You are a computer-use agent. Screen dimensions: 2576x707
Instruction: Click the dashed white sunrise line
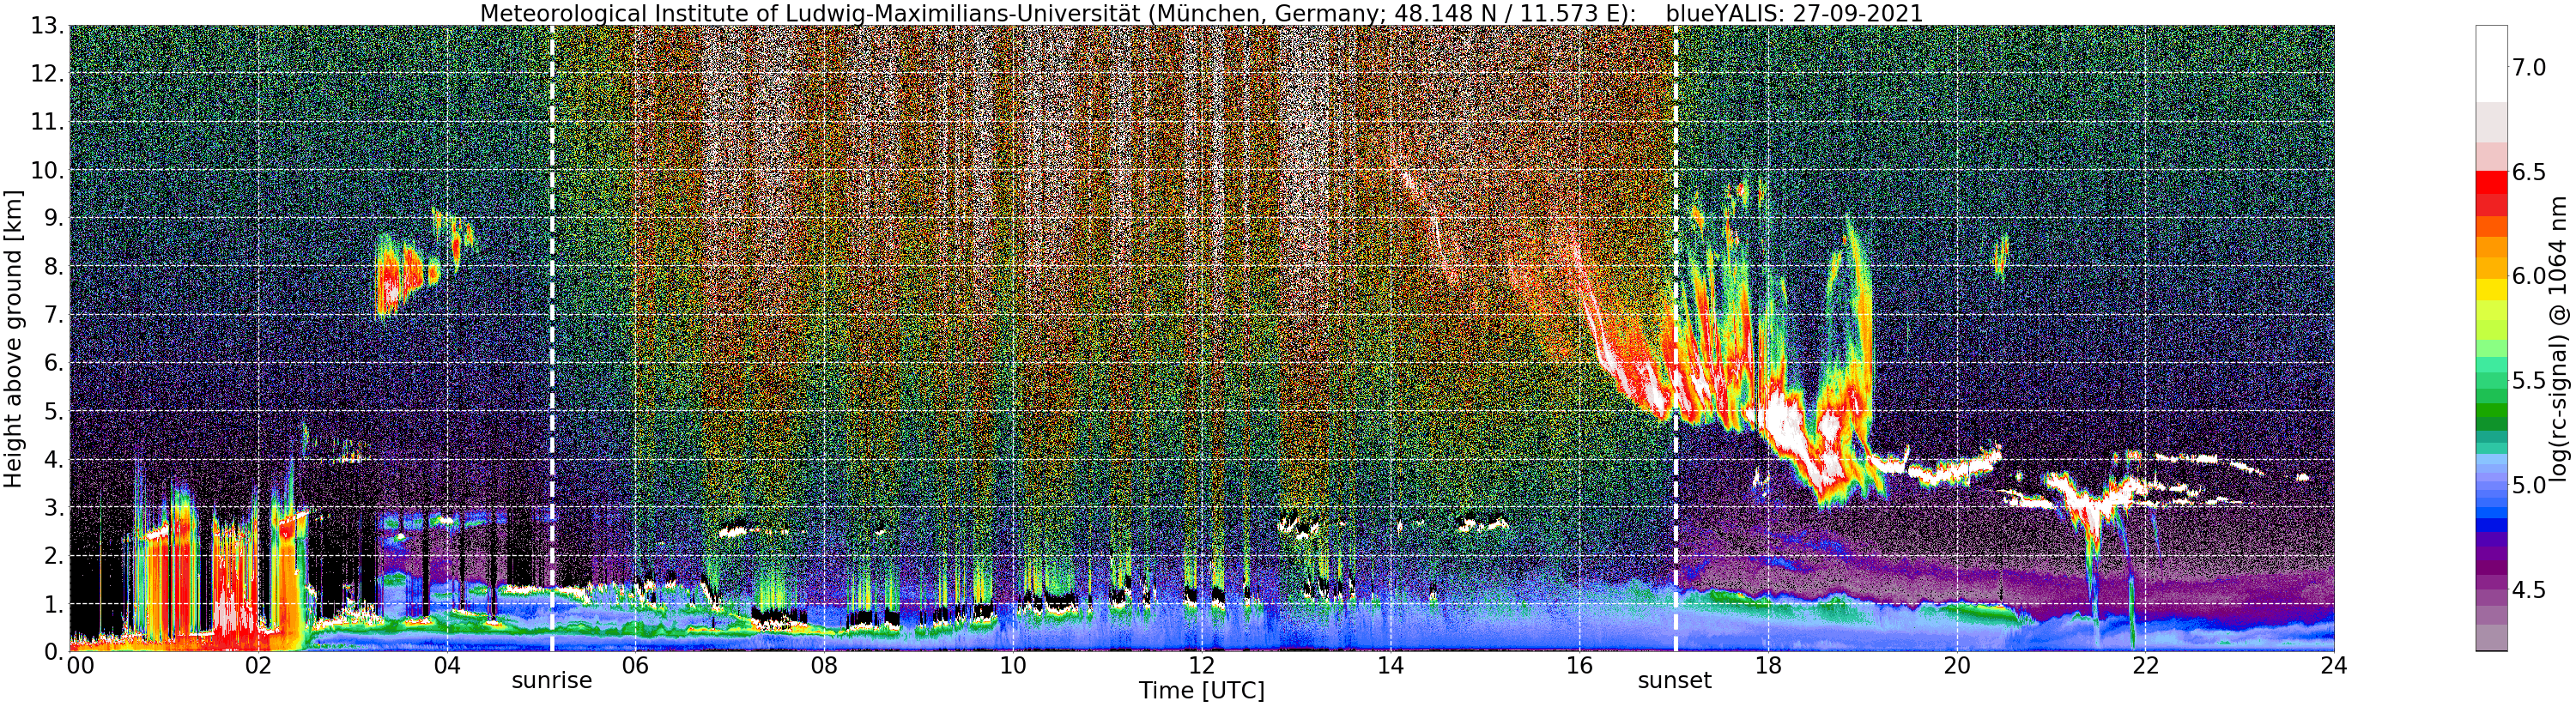tap(552, 338)
